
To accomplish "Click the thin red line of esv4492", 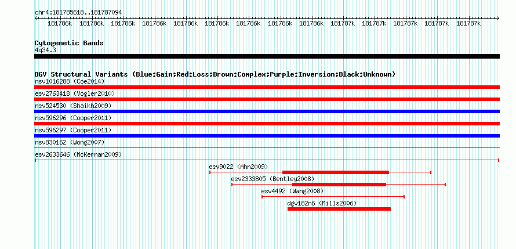I will pyautogui.click(x=333, y=197).
